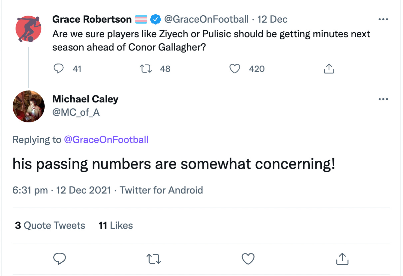
Task: Open more options for Michael Caley's tweet
Action: (383, 99)
